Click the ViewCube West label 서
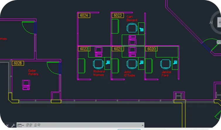 pos(211,22)
